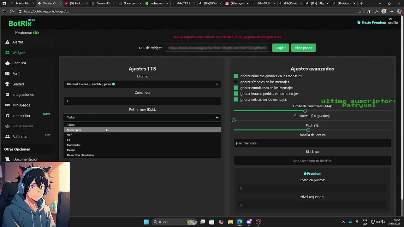Open the Documentación sidebar item
This screenshot has height=227, width=404.
pyautogui.click(x=26, y=159)
